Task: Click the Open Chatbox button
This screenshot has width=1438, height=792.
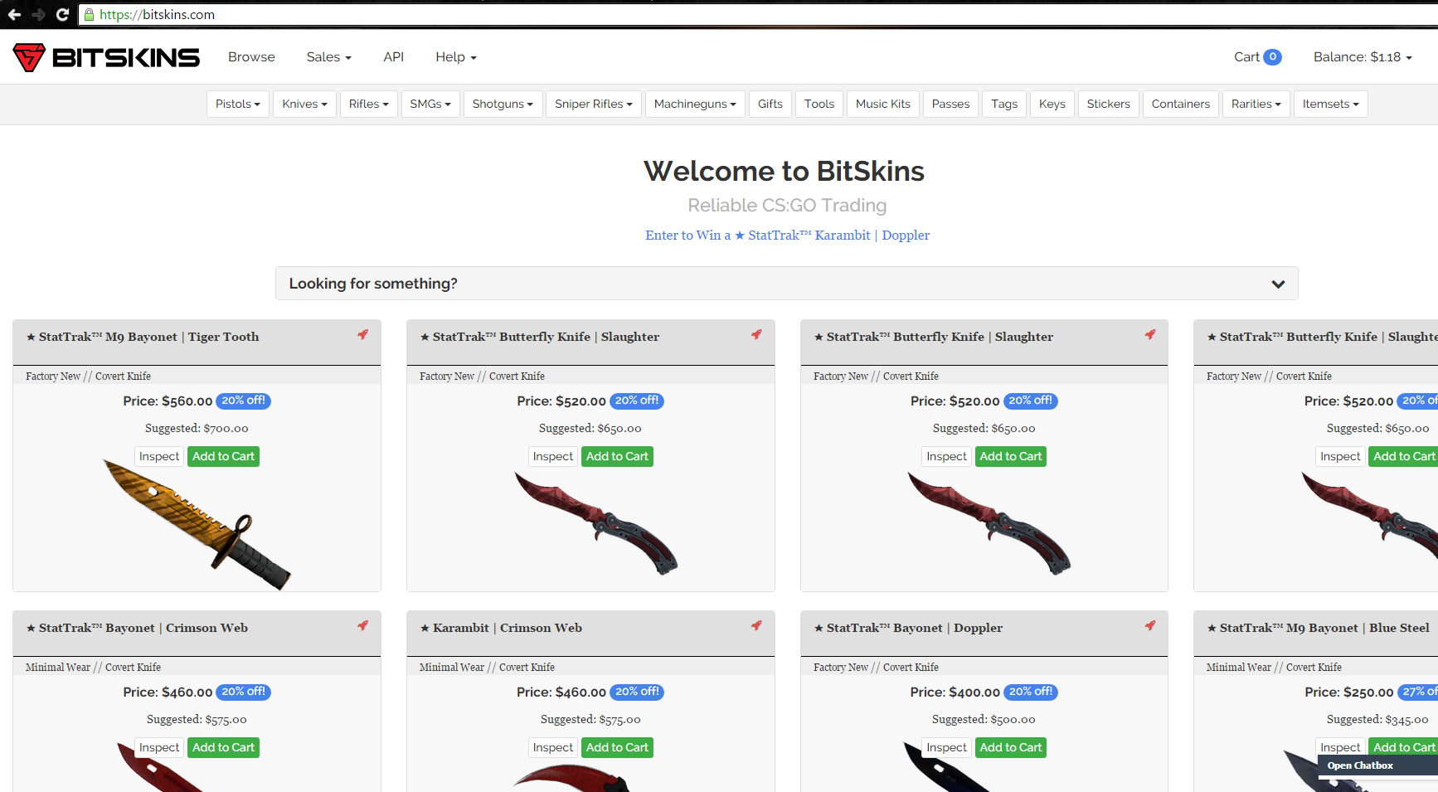Action: (1377, 765)
